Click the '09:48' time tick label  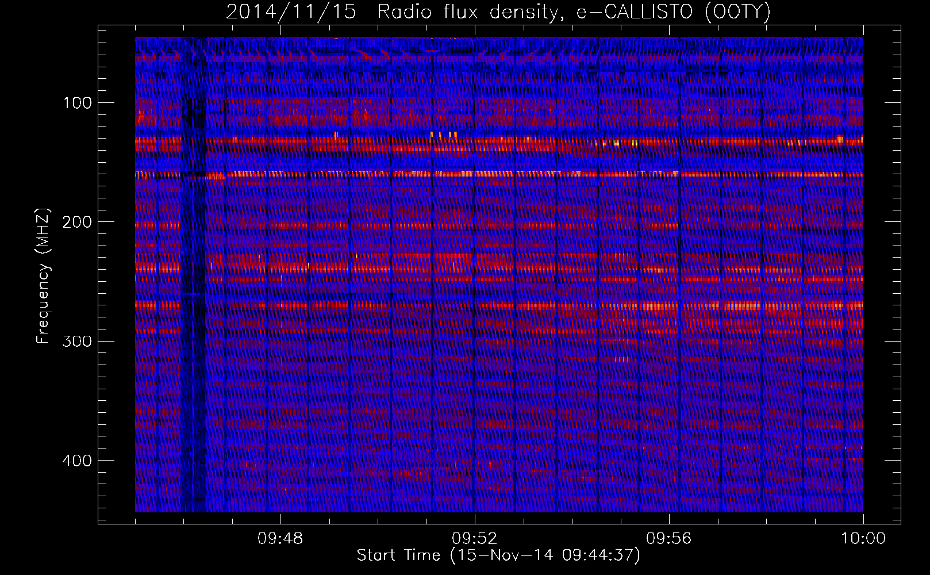[x=280, y=539]
